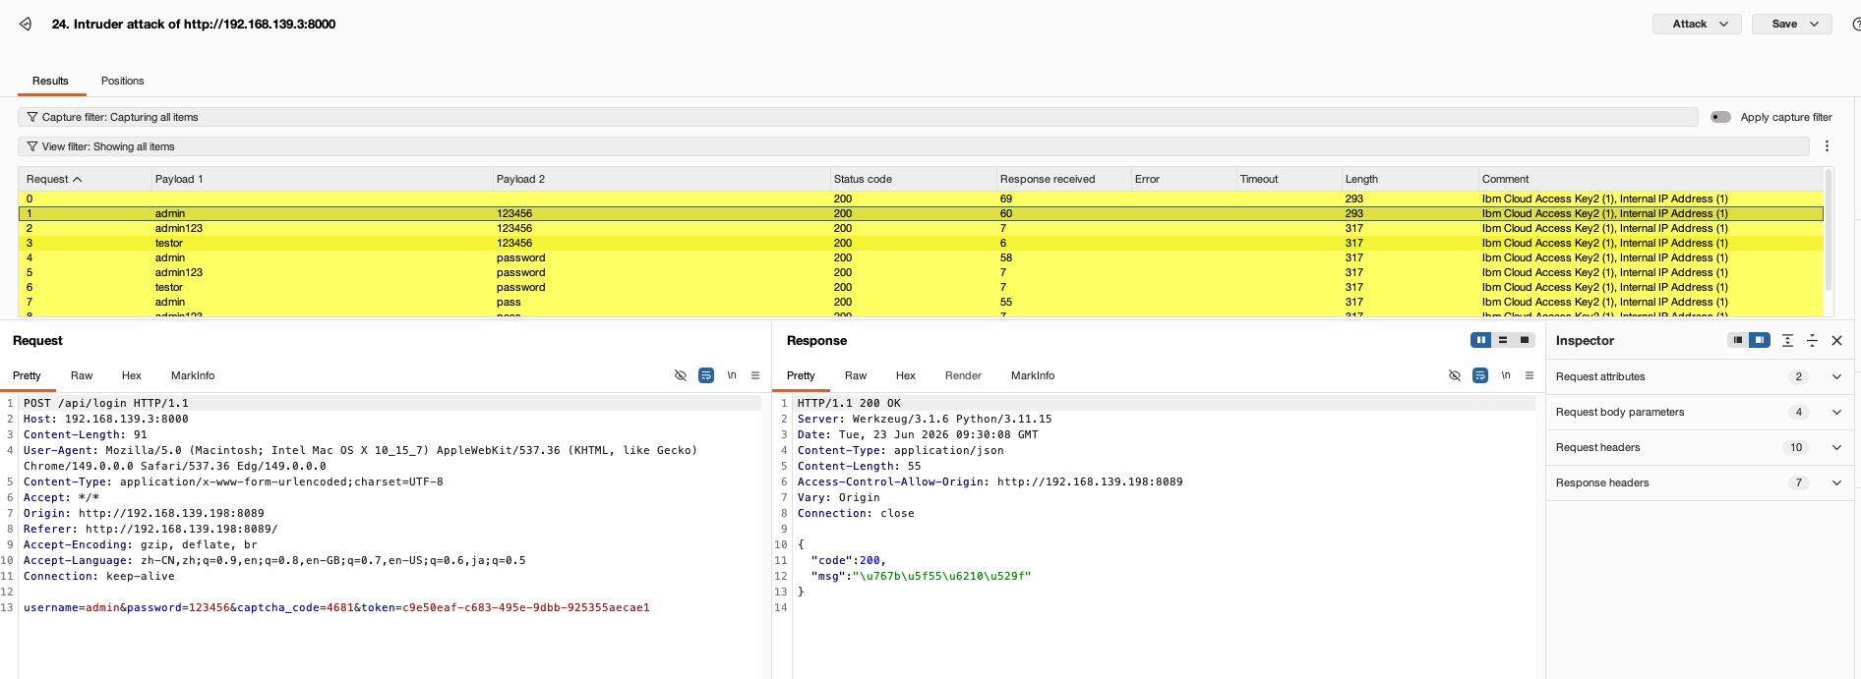Click the Inspector collapse-all sections icon
Image resolution: width=1861 pixels, height=679 pixels.
coord(1812,340)
